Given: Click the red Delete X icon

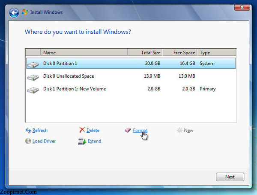Looking at the screenshot, I should coord(82,131).
